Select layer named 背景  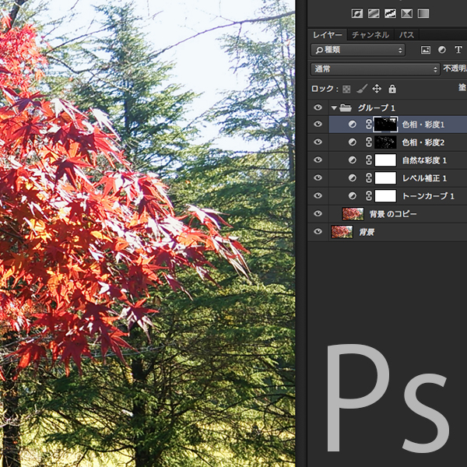367,232
